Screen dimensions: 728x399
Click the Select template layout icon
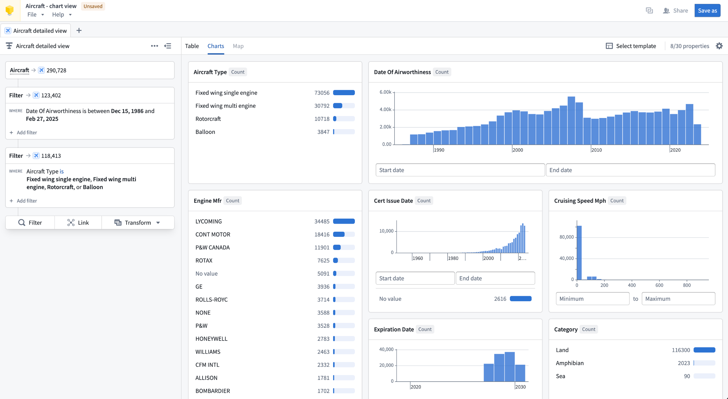point(609,46)
